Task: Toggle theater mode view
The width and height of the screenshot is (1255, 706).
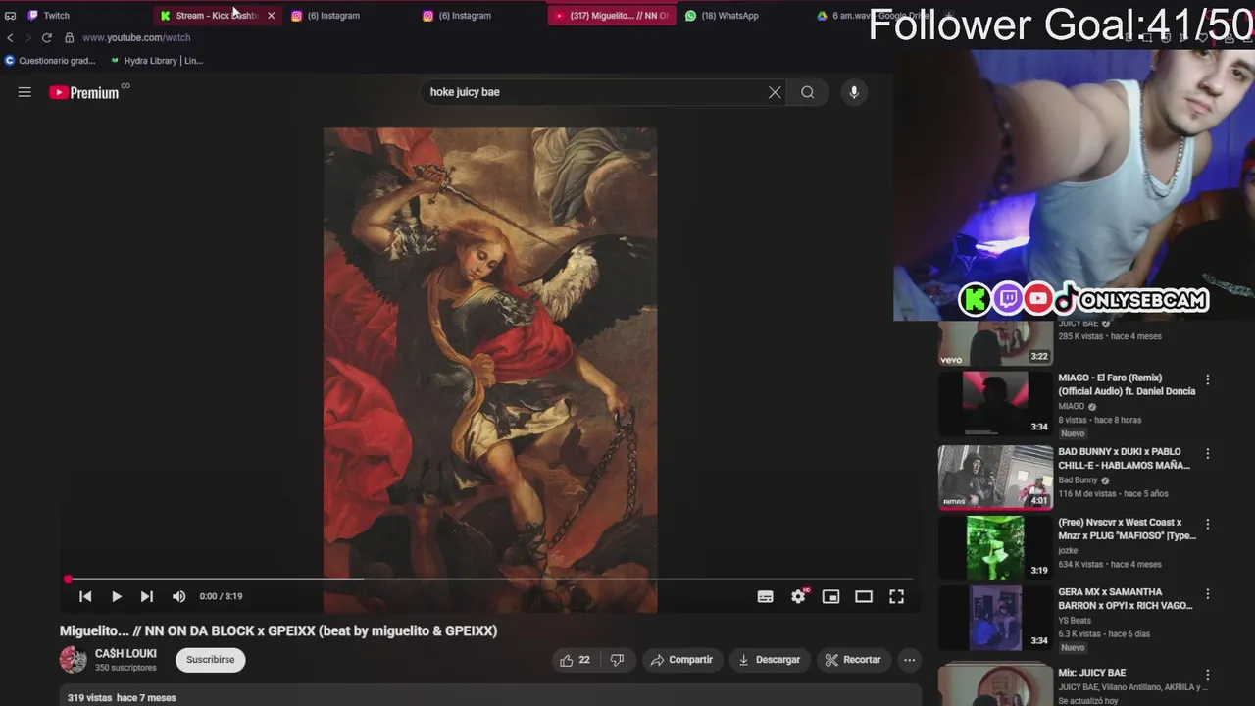Action: (864, 596)
